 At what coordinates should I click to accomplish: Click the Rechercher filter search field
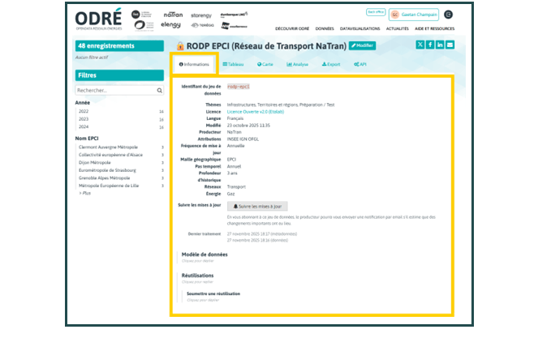tap(114, 90)
